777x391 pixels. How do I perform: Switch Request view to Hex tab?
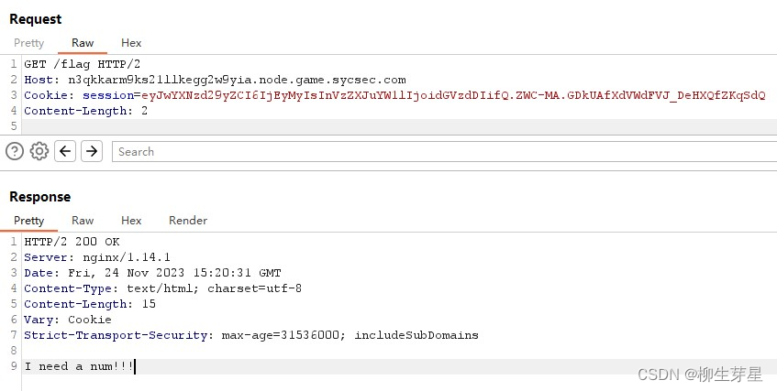coord(131,43)
